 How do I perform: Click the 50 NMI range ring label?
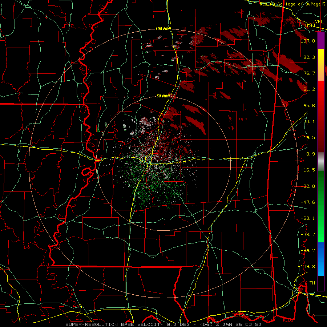tap(163, 96)
